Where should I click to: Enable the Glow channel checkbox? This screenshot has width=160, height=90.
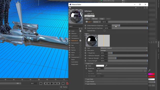pos(80,55)
